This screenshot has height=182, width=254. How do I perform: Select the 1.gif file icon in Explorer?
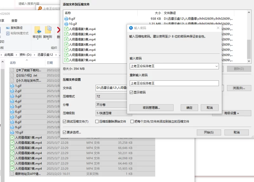click(x=12, y=86)
